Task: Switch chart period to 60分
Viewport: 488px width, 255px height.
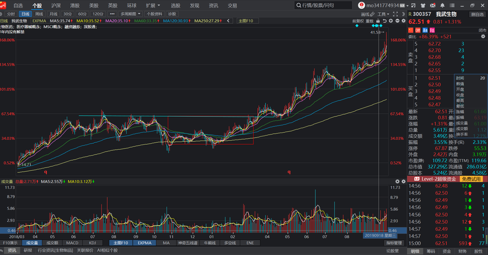Action: point(82,14)
